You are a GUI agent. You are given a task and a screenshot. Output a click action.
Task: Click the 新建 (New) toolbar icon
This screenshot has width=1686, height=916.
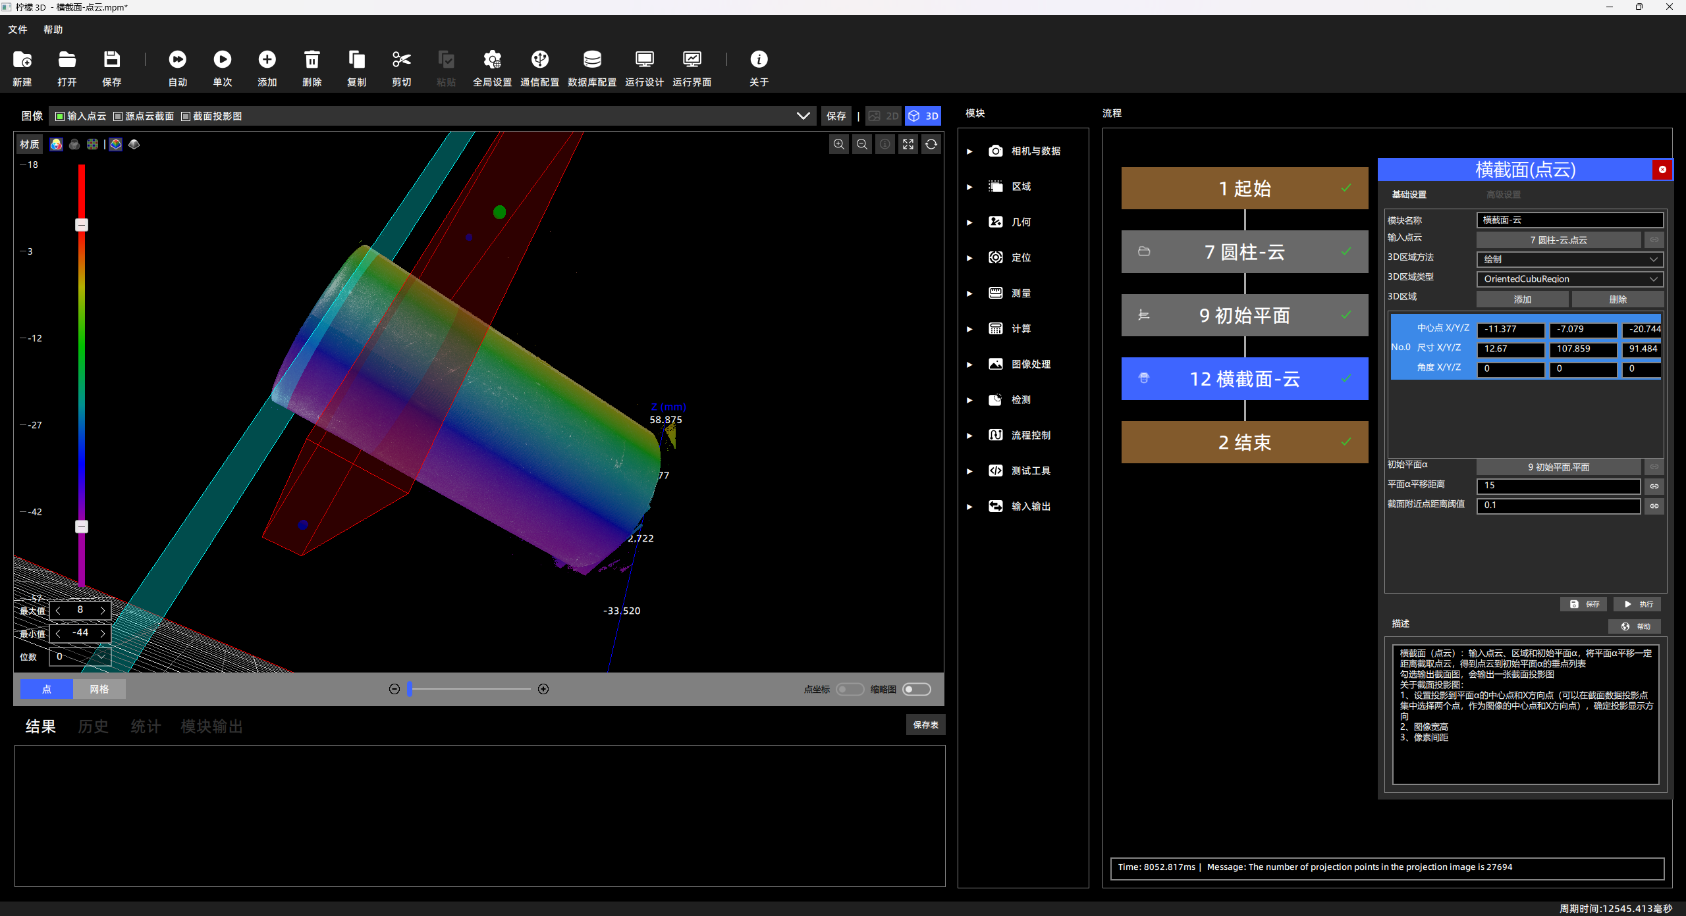coord(22,60)
